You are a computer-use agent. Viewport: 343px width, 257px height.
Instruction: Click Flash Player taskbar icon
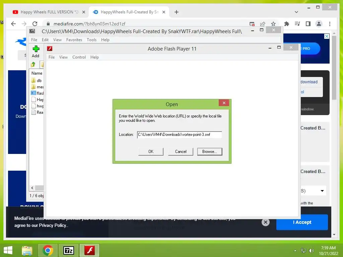89,250
